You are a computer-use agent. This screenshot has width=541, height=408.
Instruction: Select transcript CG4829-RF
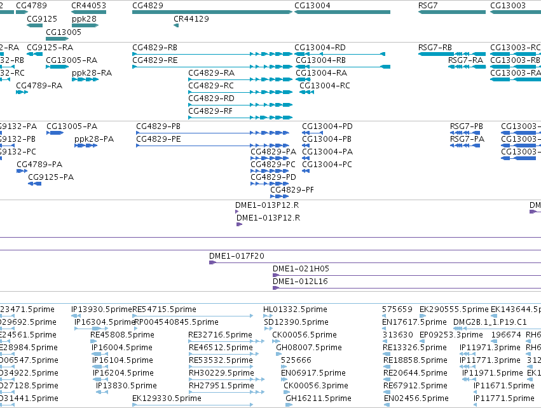210,111
